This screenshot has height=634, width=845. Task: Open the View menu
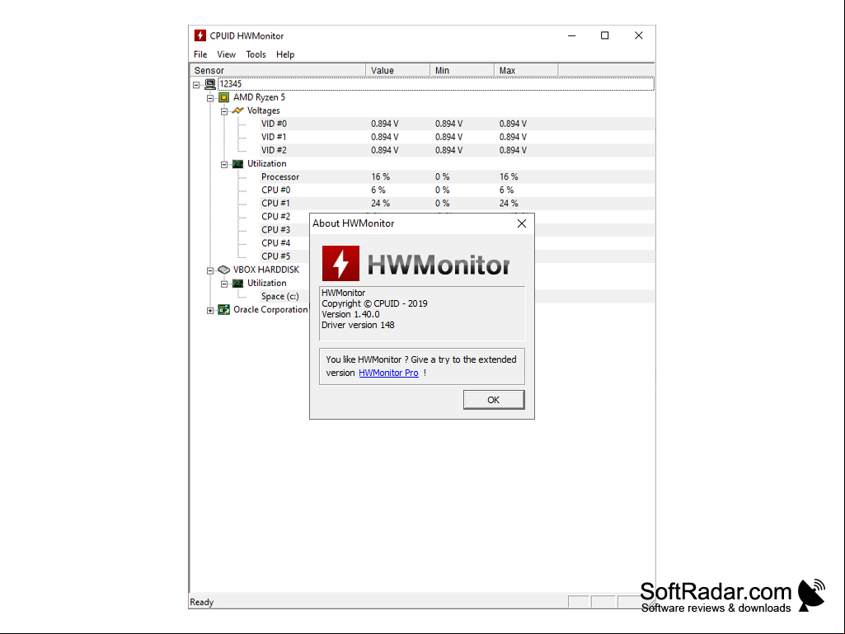pyautogui.click(x=227, y=54)
